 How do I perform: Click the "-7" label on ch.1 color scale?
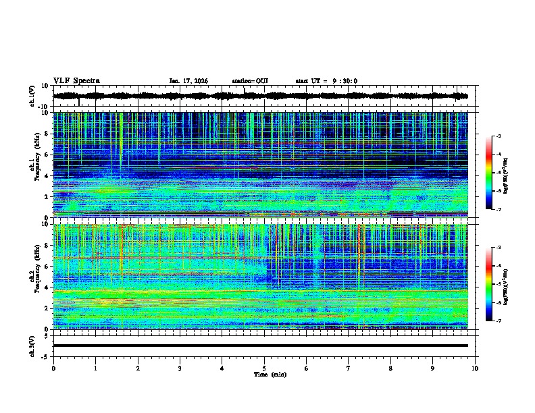pyautogui.click(x=499, y=209)
